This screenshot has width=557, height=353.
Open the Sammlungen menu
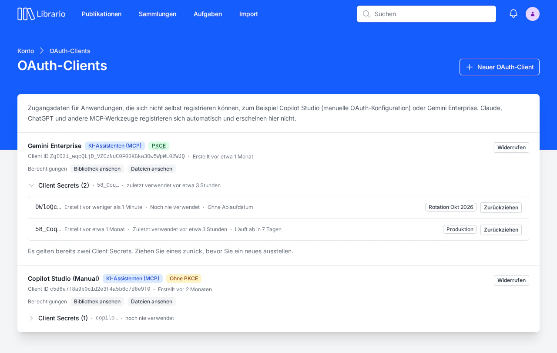(158, 14)
